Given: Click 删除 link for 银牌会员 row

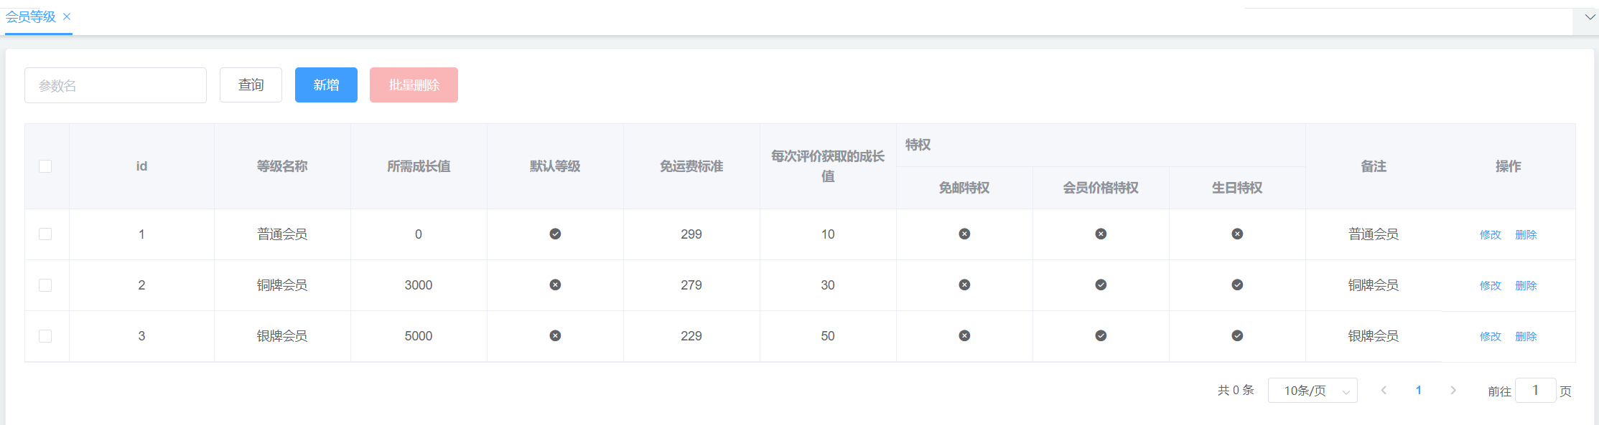Looking at the screenshot, I should 1526,337.
